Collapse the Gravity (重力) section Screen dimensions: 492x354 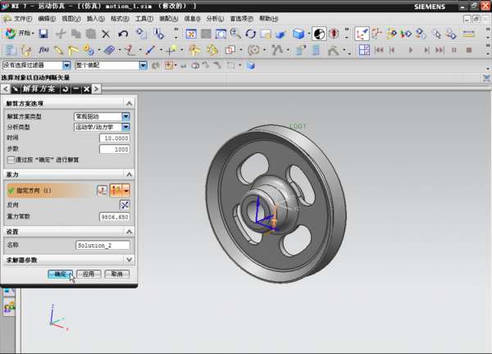(129, 175)
